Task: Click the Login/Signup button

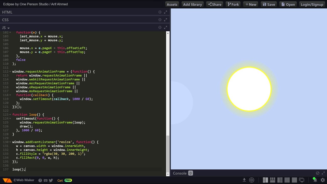Action: click(x=312, y=4)
